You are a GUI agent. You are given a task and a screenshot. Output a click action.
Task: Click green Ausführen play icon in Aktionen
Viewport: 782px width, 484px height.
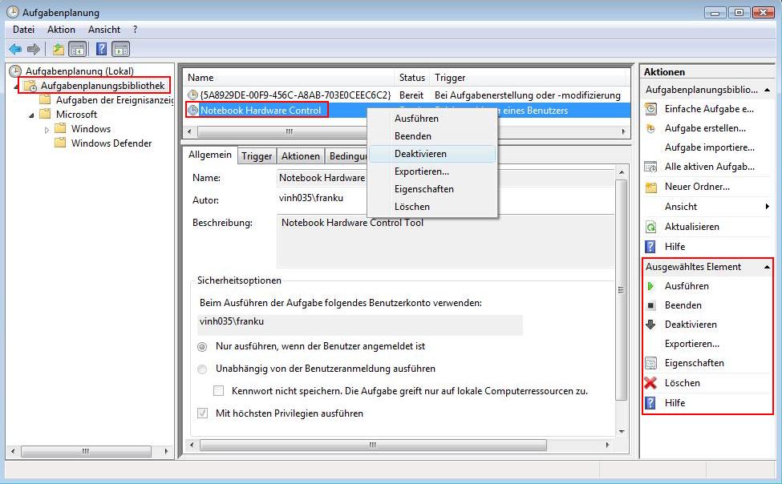(650, 286)
